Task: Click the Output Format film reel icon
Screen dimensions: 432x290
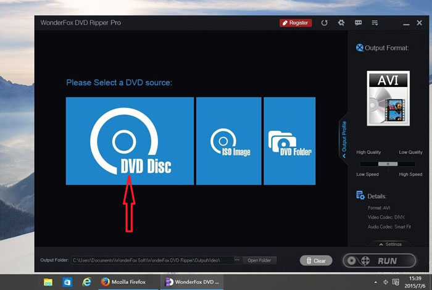Action: (x=360, y=48)
